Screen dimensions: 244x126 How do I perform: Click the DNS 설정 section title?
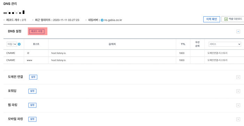pyautogui.click(x=15, y=31)
